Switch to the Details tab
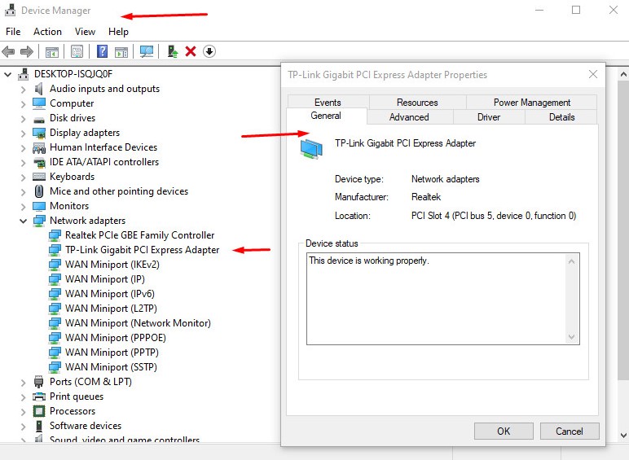 click(561, 117)
